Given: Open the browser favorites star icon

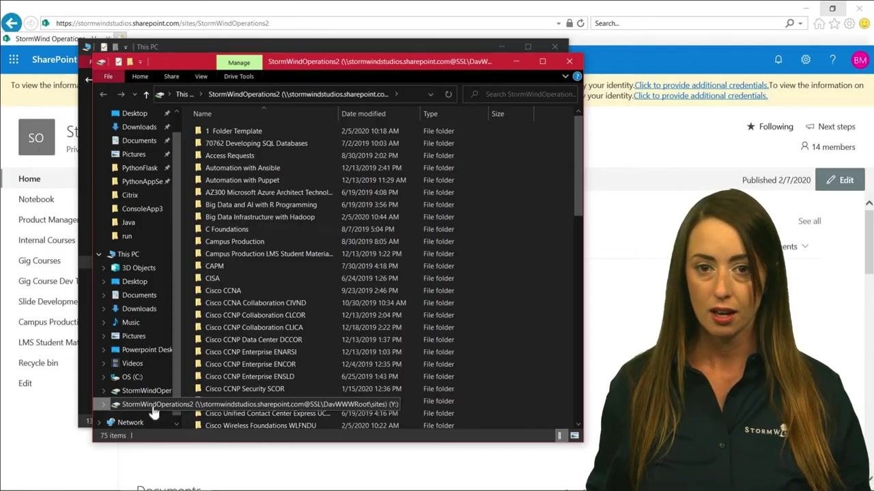Looking at the screenshot, I should pyautogui.click(x=834, y=23).
